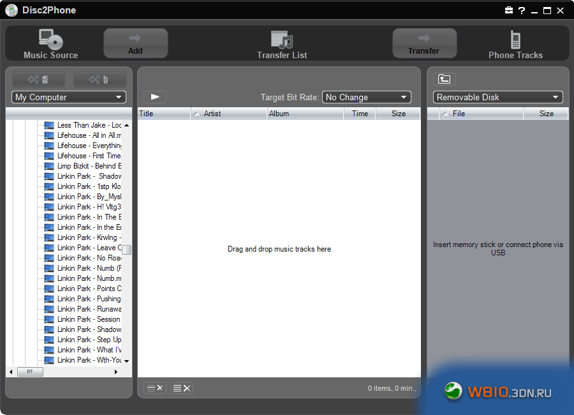Open the Phone Tracks section
The width and height of the screenshot is (574, 415).
pos(515,45)
